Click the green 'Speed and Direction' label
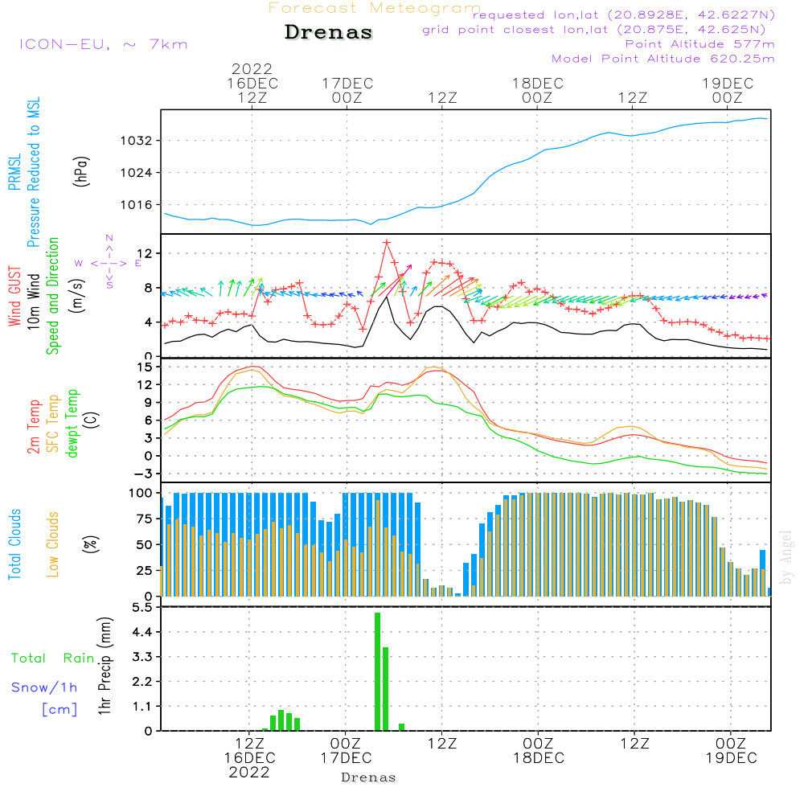Screen dimensions: 804x804 click(52, 296)
